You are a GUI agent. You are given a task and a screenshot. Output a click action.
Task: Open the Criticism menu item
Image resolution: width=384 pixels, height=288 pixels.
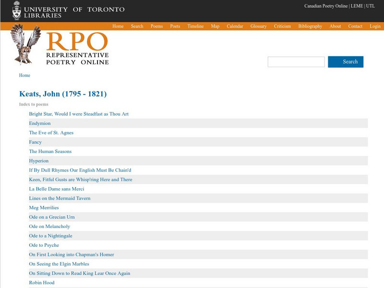pyautogui.click(x=282, y=26)
